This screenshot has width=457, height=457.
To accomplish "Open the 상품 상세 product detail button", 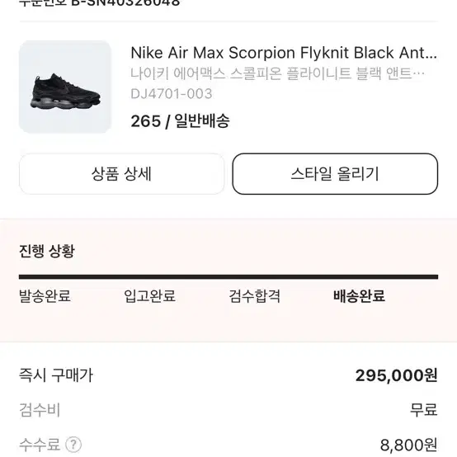I will point(122,174).
